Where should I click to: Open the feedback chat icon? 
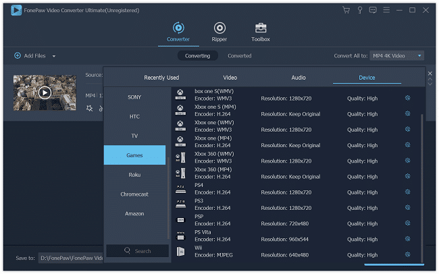coord(372,10)
